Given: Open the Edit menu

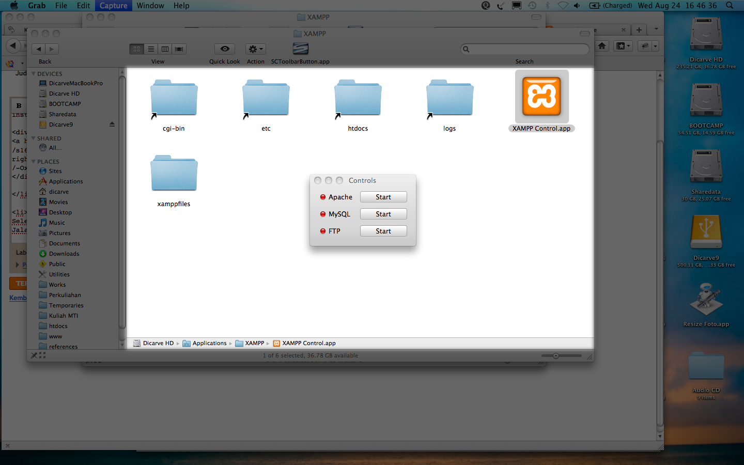Looking at the screenshot, I should click(x=83, y=5).
